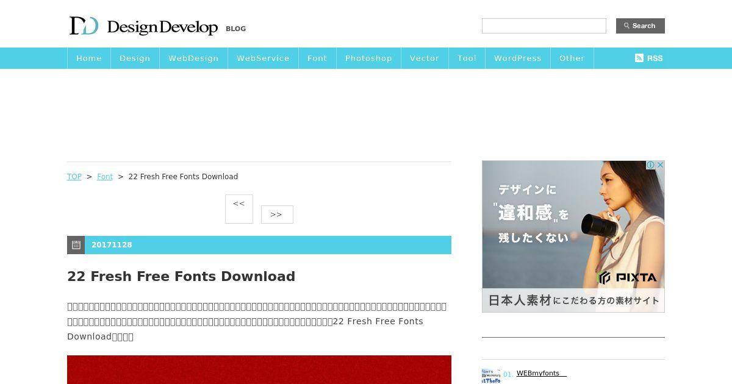Open the WebDesign menu item
732x384 pixels.
coord(193,58)
